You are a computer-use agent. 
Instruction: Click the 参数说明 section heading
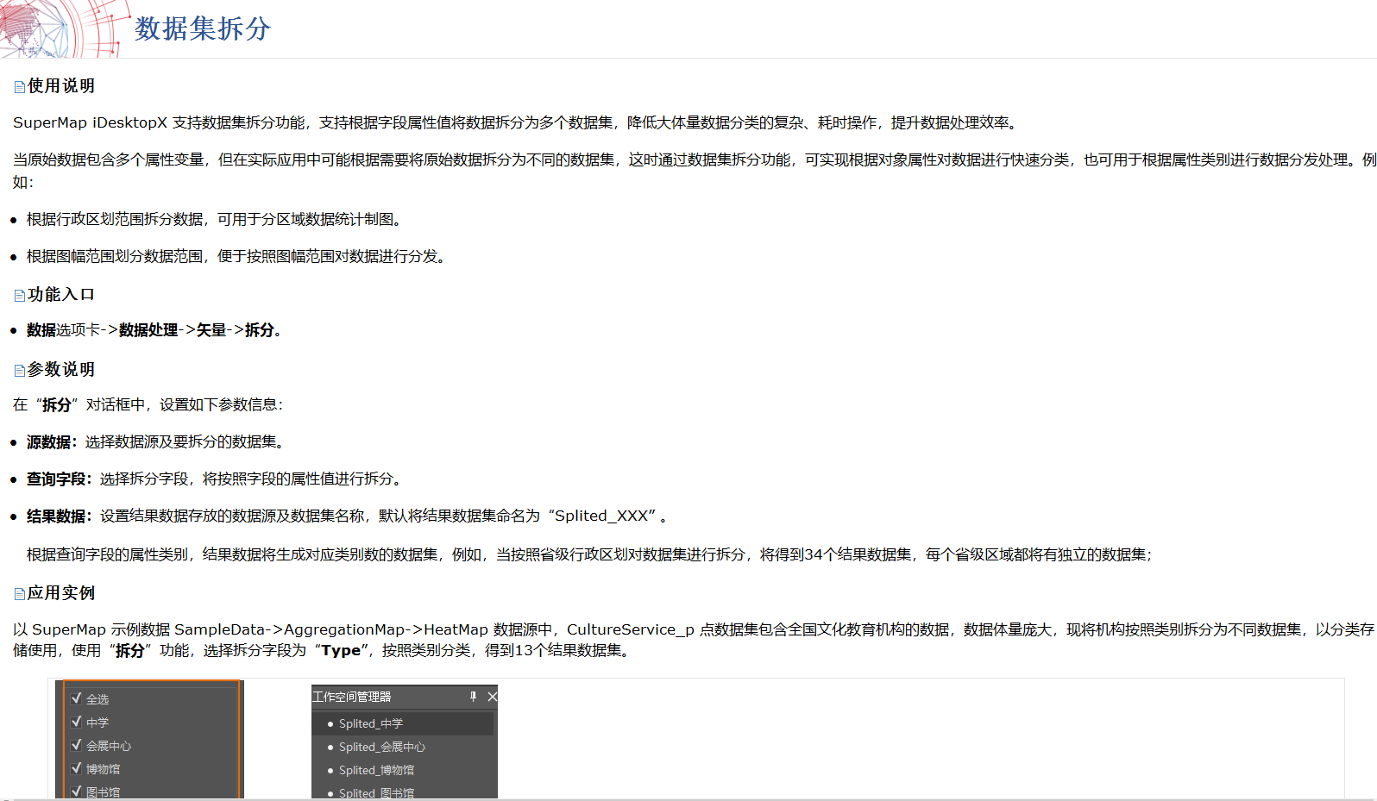coord(61,370)
